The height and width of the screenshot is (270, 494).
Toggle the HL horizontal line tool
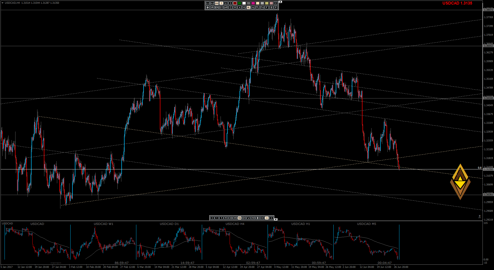pyautogui.click(x=249, y=7)
